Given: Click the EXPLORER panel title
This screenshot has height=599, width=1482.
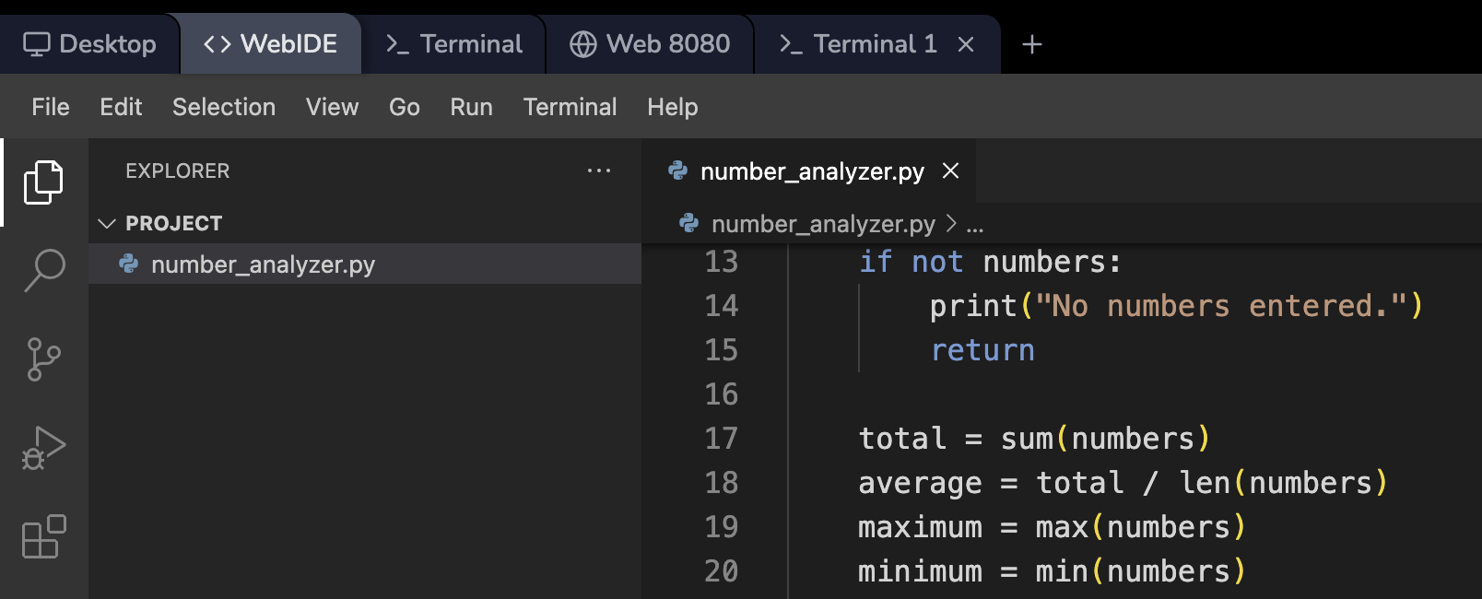Looking at the screenshot, I should click(178, 170).
